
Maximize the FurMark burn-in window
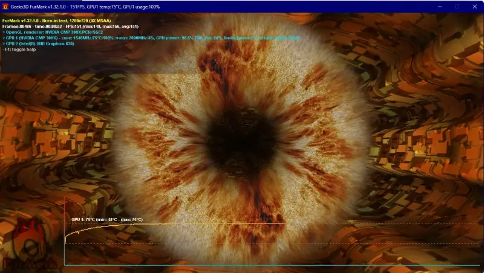point(457,7)
